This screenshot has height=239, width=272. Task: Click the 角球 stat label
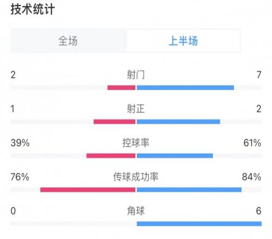point(136,211)
